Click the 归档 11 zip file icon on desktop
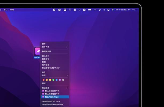 coord(38,51)
